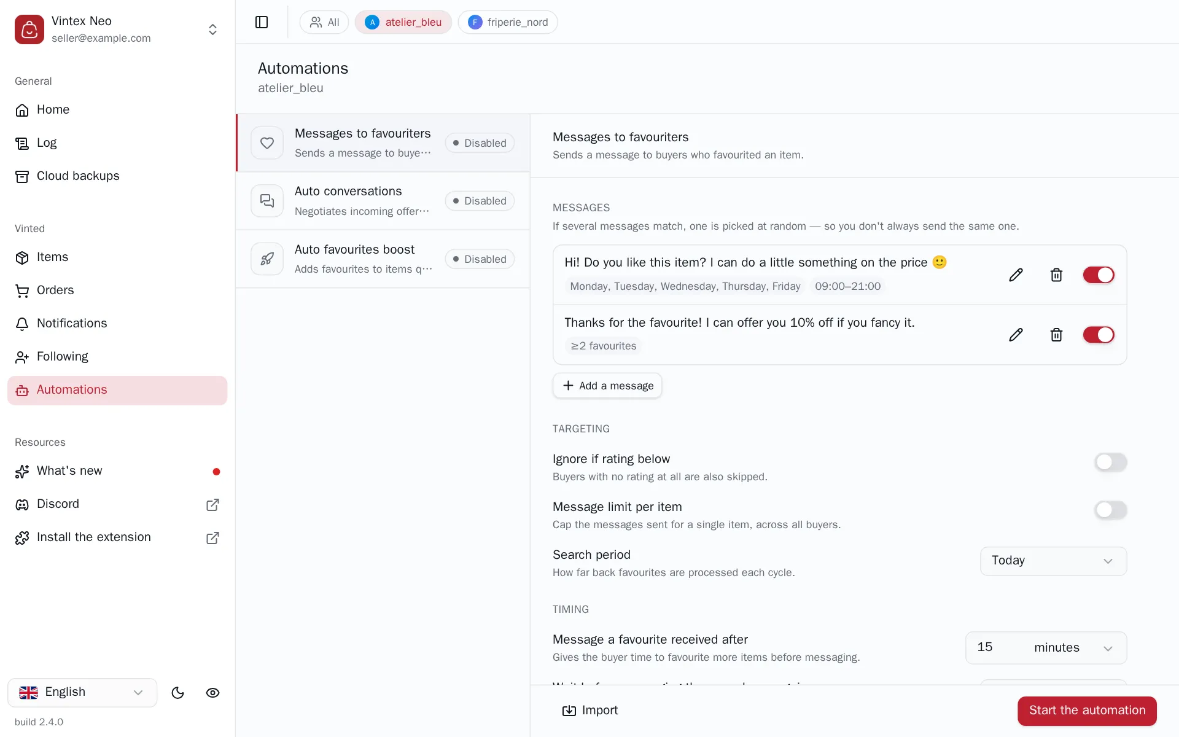This screenshot has height=737, width=1179.
Task: Click the red What's new notification dot
Action: 216,472
